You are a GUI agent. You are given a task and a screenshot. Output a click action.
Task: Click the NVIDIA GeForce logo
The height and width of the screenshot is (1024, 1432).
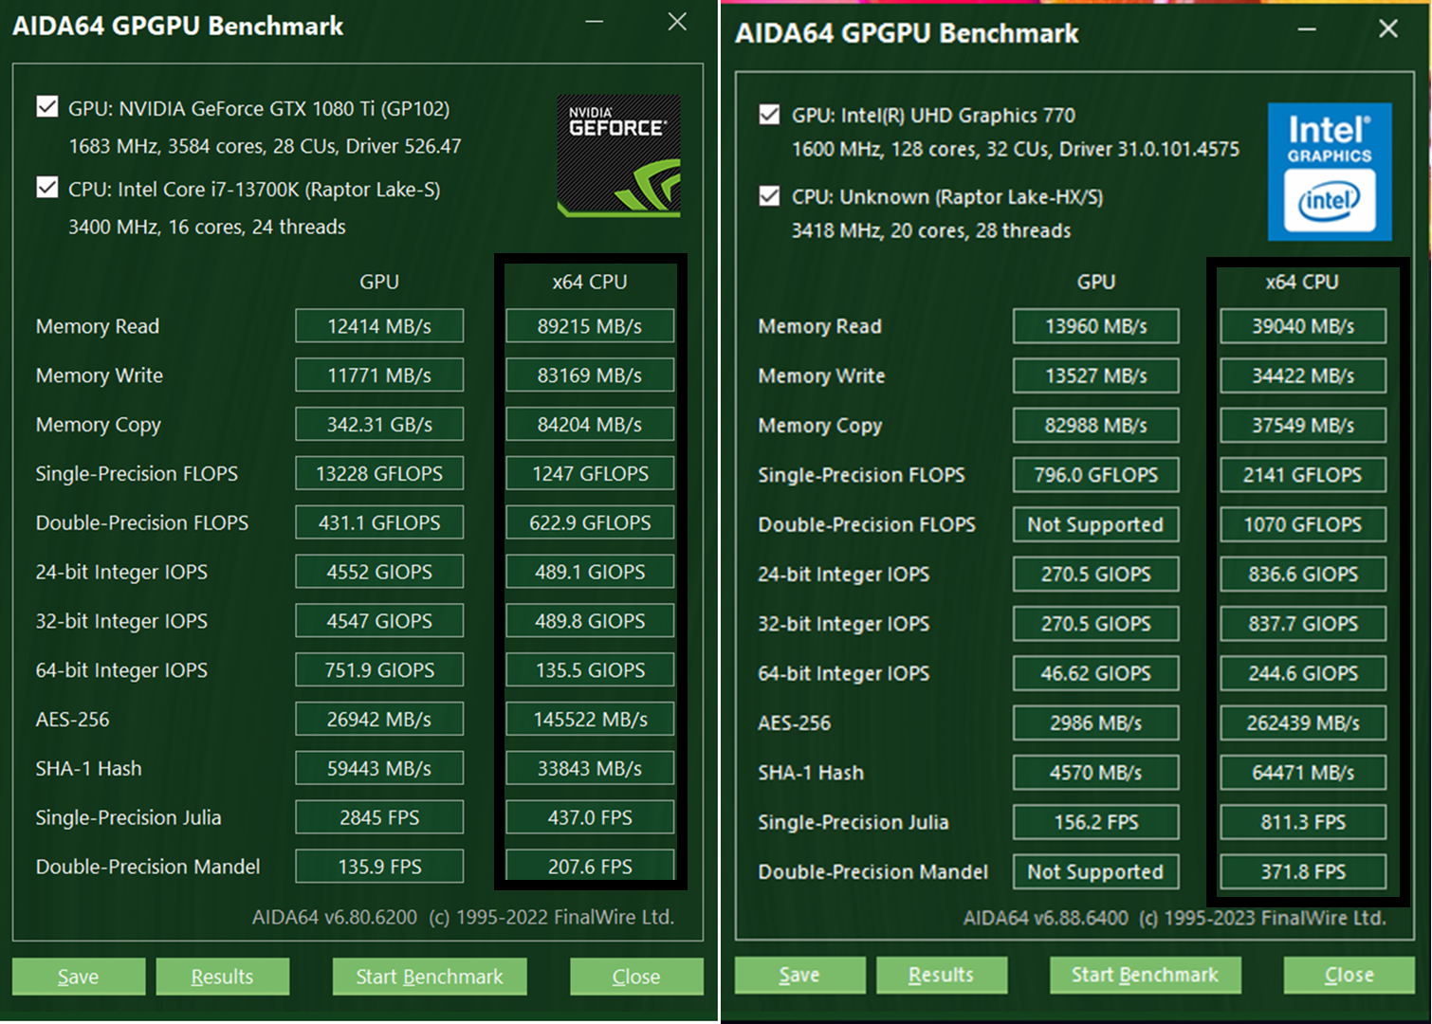pos(618,155)
